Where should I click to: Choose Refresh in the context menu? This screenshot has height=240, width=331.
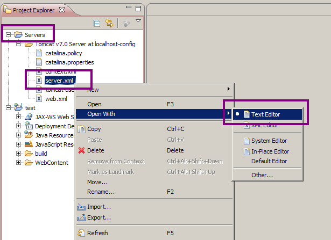point(154,233)
